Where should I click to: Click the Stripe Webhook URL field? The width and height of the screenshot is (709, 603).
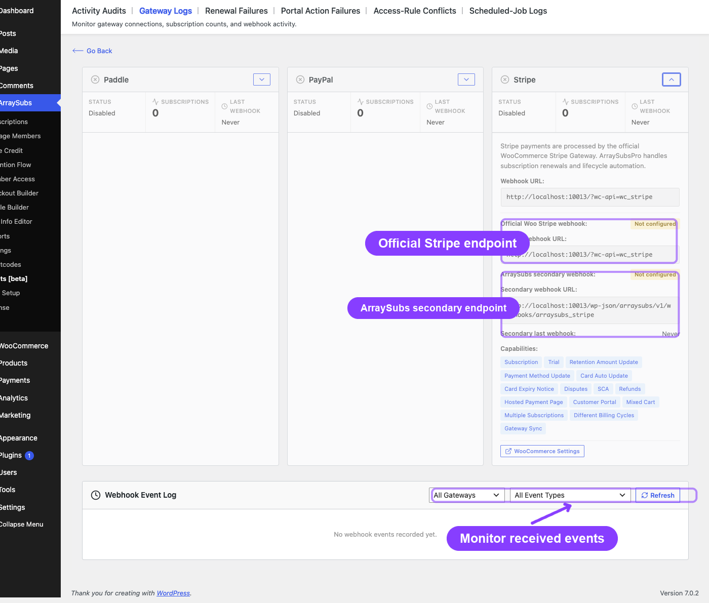590,197
